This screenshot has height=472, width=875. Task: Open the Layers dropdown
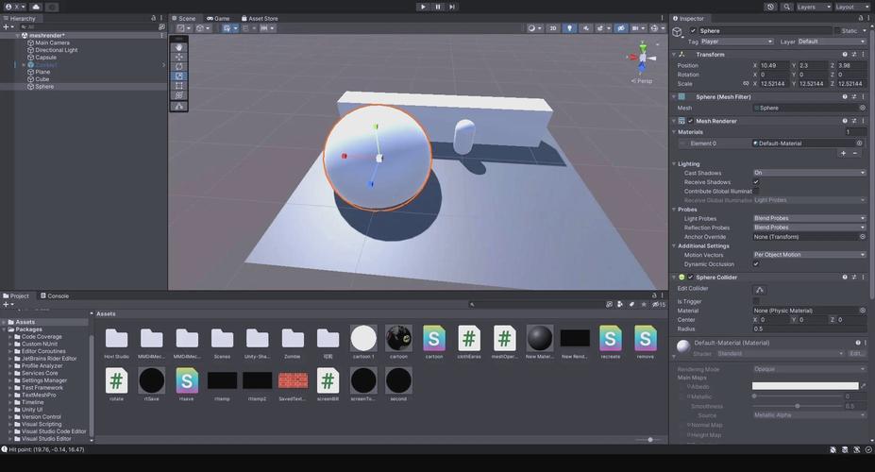[x=813, y=7]
